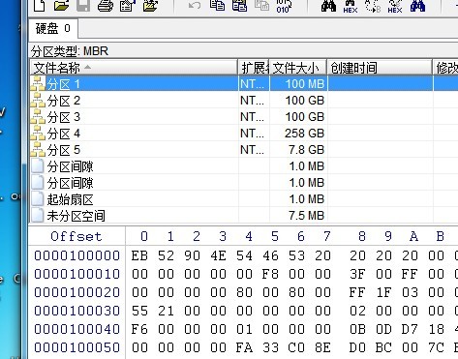Click hex byte FA in row 0000100050
The width and height of the screenshot is (458, 359).
point(244,347)
